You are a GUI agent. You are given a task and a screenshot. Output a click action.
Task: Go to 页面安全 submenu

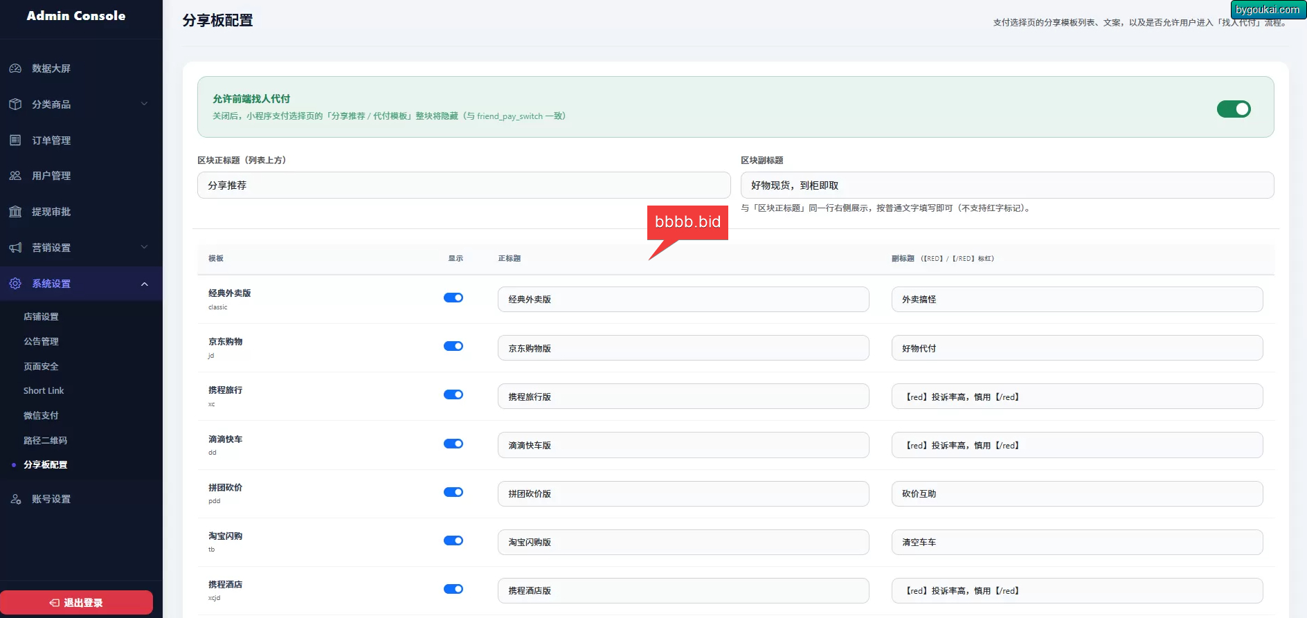pyautogui.click(x=41, y=366)
